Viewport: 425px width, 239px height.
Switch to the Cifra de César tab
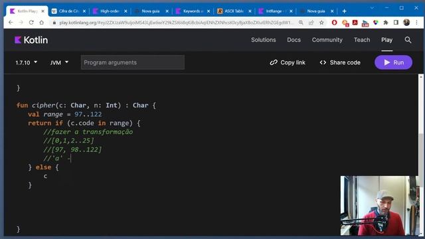pos(69,11)
